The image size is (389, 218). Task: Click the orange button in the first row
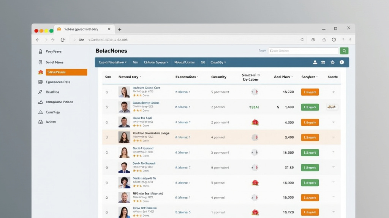tap(310, 92)
